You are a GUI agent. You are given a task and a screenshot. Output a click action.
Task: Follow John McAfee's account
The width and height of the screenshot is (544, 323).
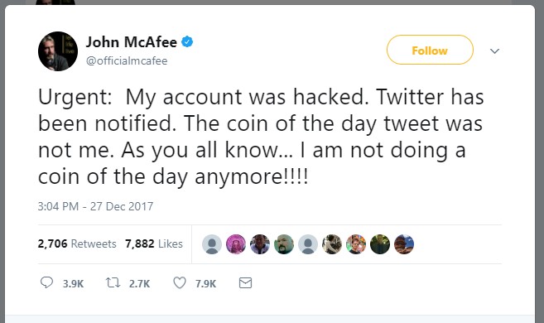point(430,50)
